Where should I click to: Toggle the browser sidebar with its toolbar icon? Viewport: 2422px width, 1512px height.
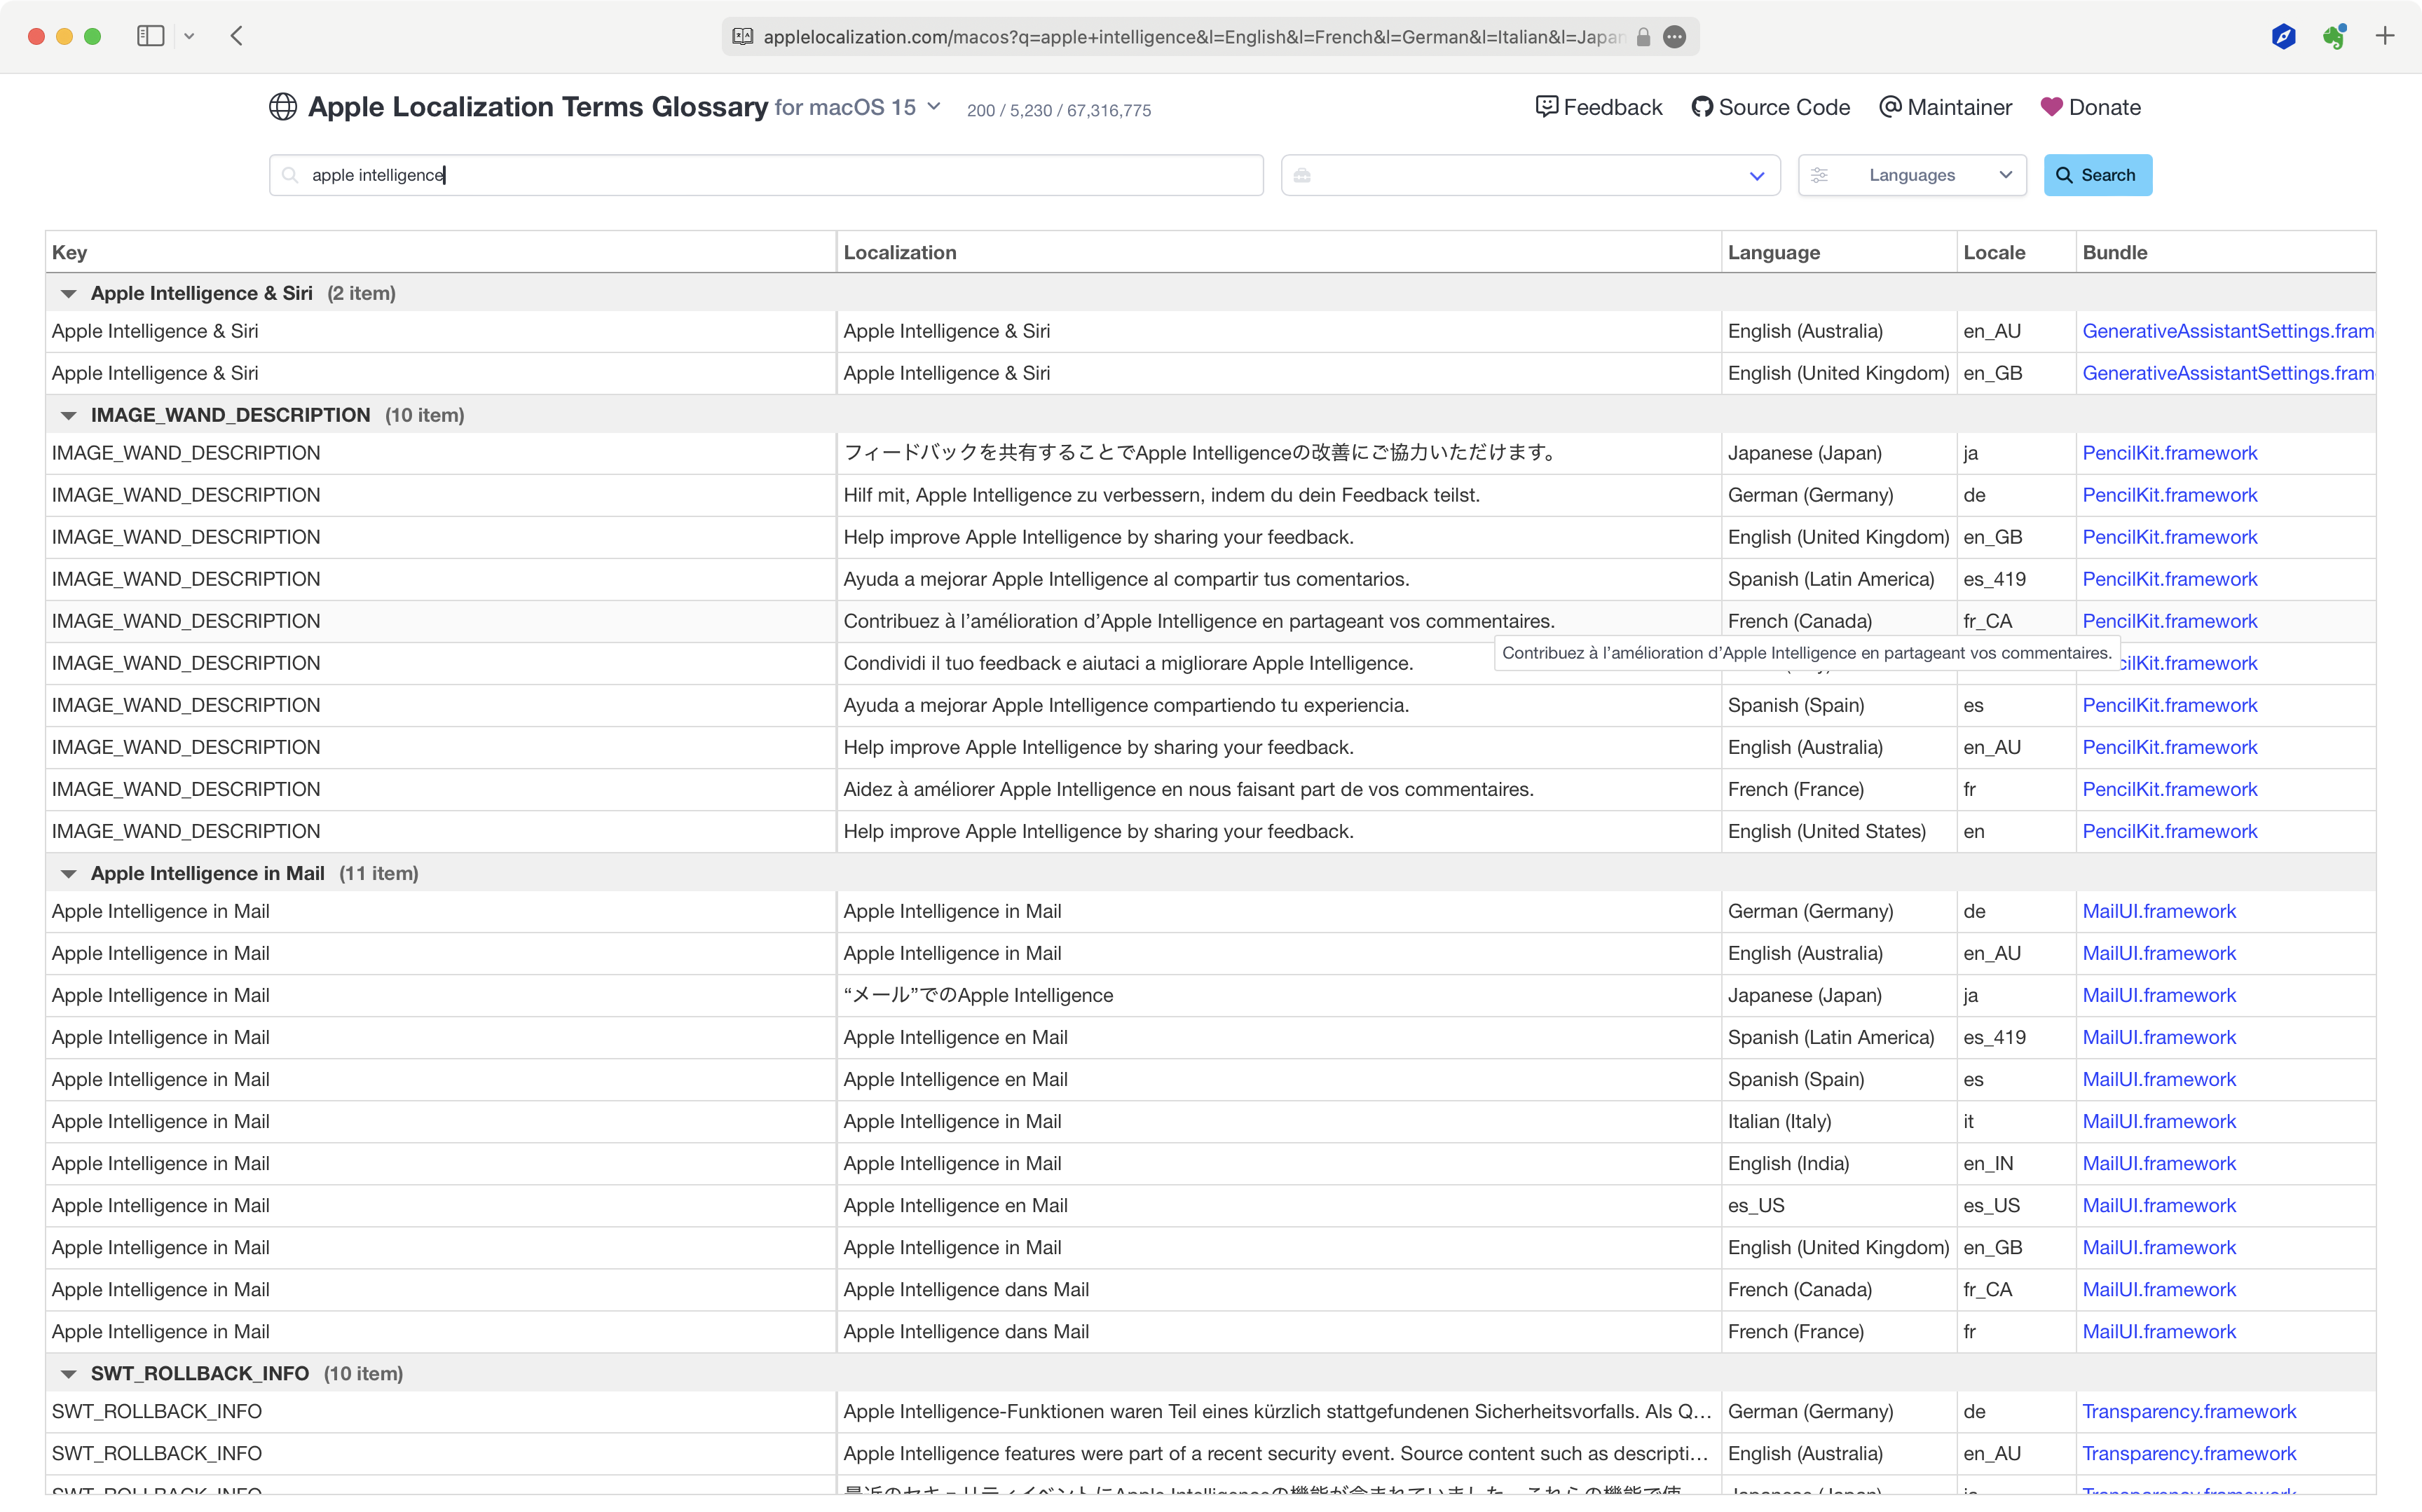150,36
